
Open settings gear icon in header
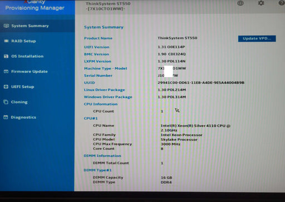click(x=261, y=3)
